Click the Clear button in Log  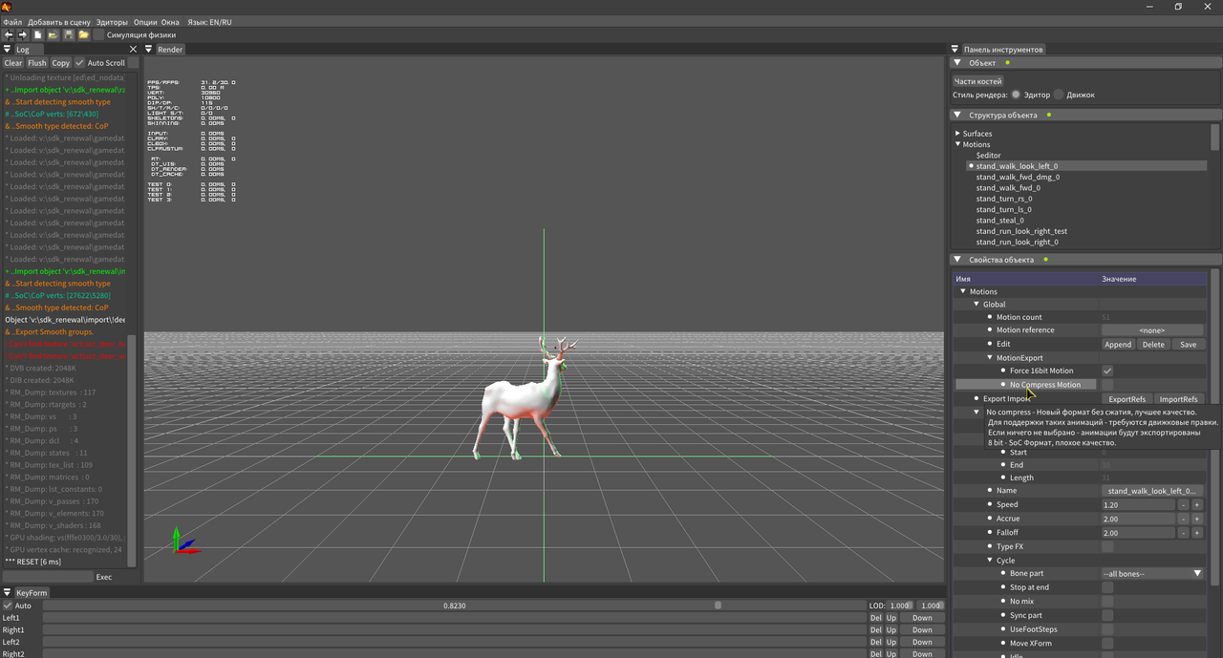coord(13,63)
